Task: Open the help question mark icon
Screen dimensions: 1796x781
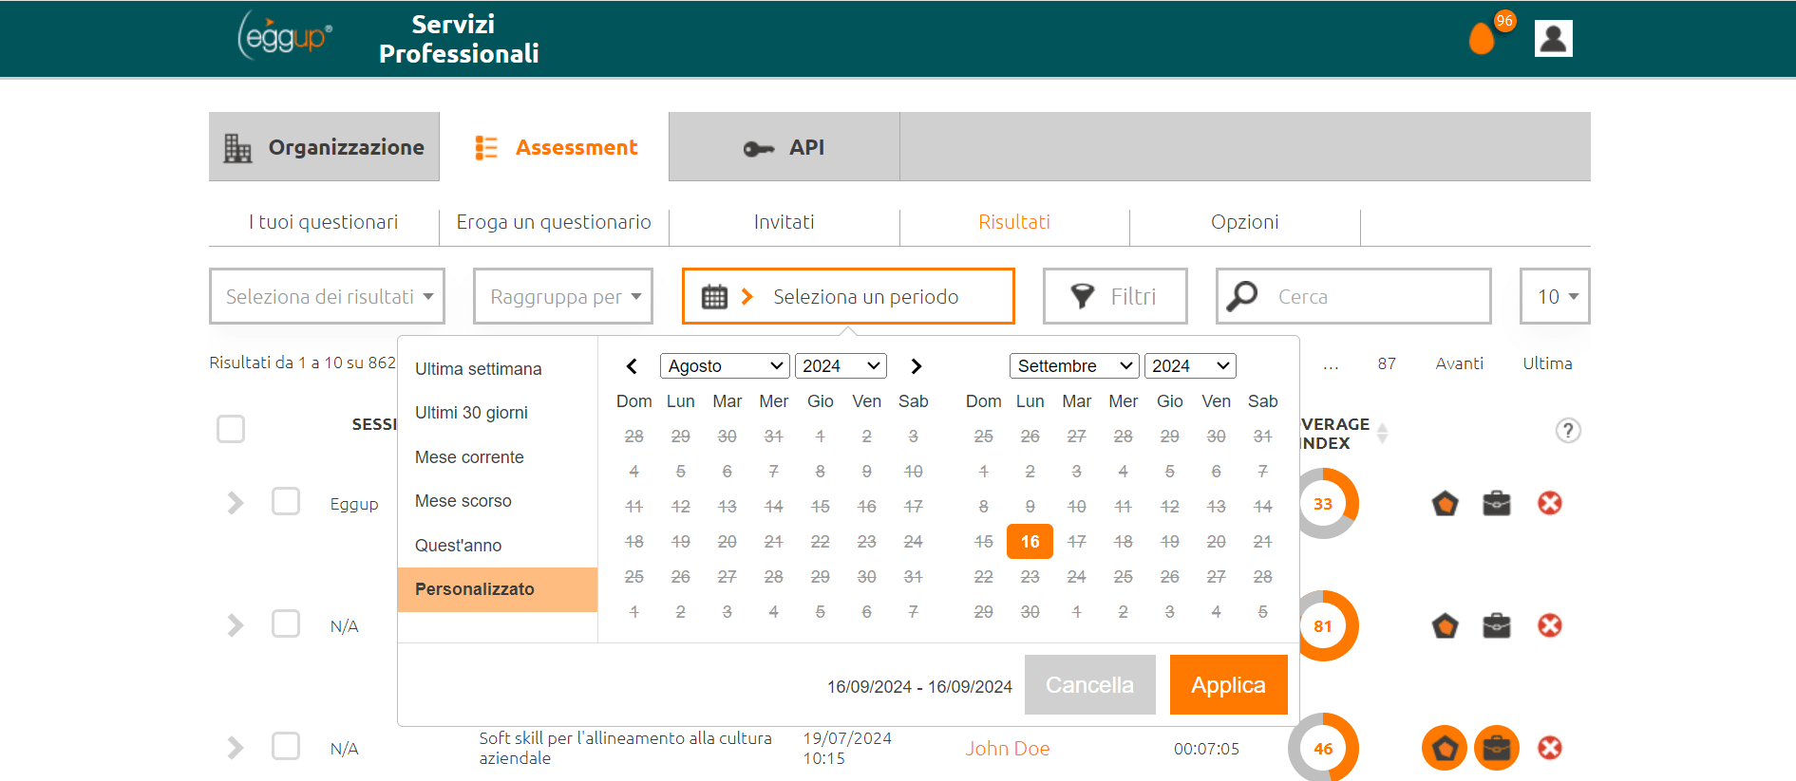Action: point(1567,431)
